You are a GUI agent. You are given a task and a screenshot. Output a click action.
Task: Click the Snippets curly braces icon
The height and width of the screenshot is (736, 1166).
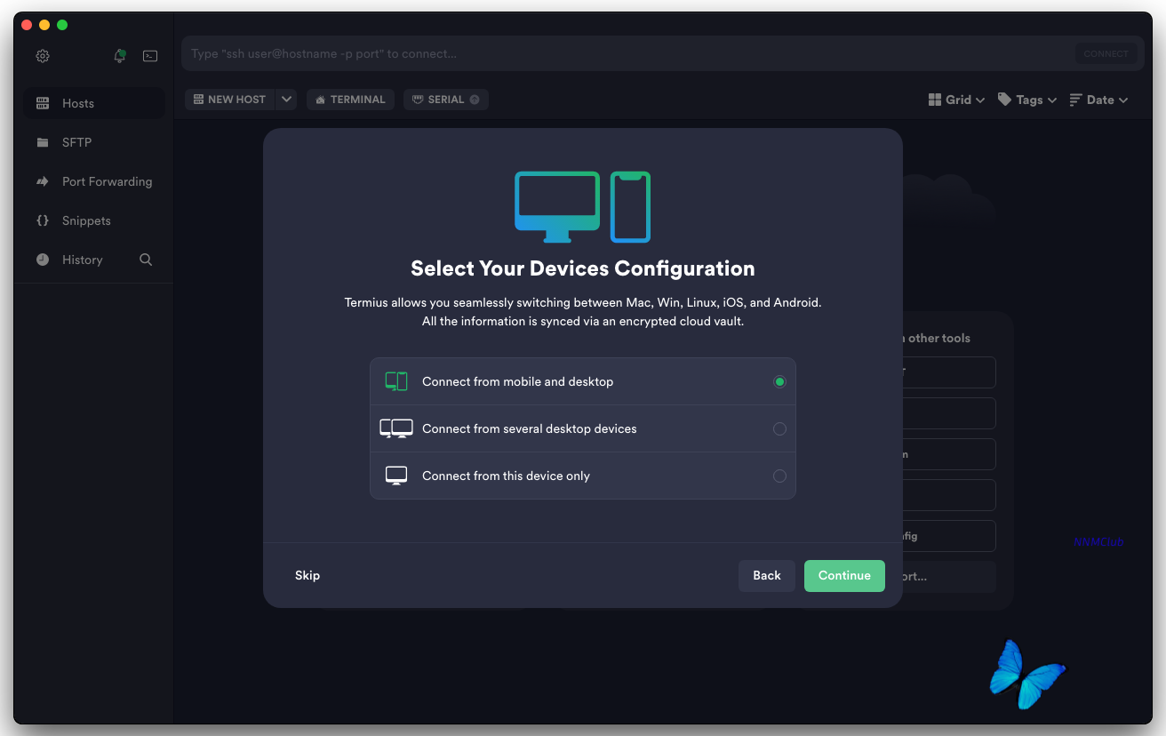(x=43, y=220)
